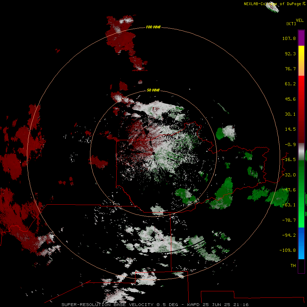Click the TH legend label

(x=293, y=266)
